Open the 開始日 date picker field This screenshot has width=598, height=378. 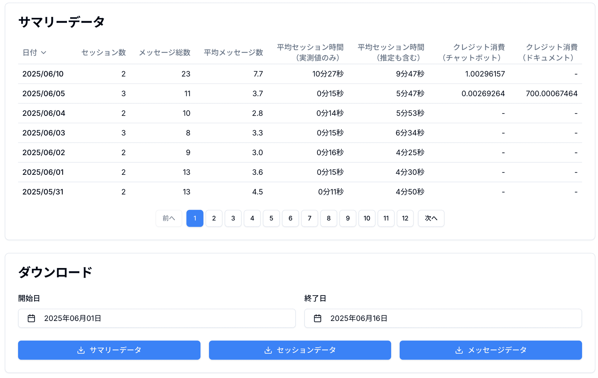tap(157, 318)
